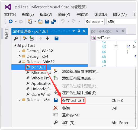
Task: Open the 生成(B) menu
Action: (82, 14)
